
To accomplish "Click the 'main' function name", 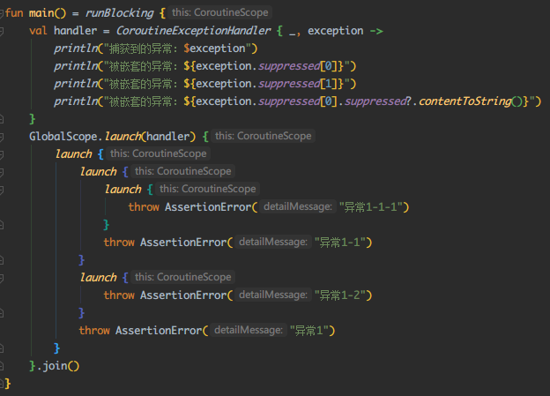I will click(x=41, y=13).
